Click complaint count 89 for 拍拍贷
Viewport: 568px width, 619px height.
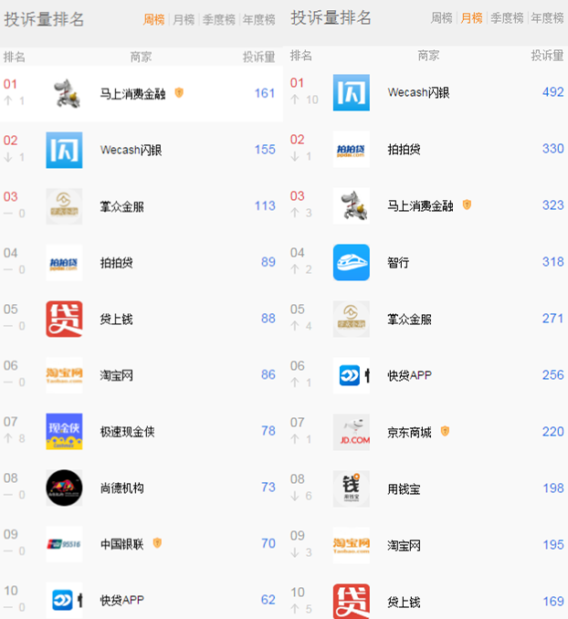[268, 262]
